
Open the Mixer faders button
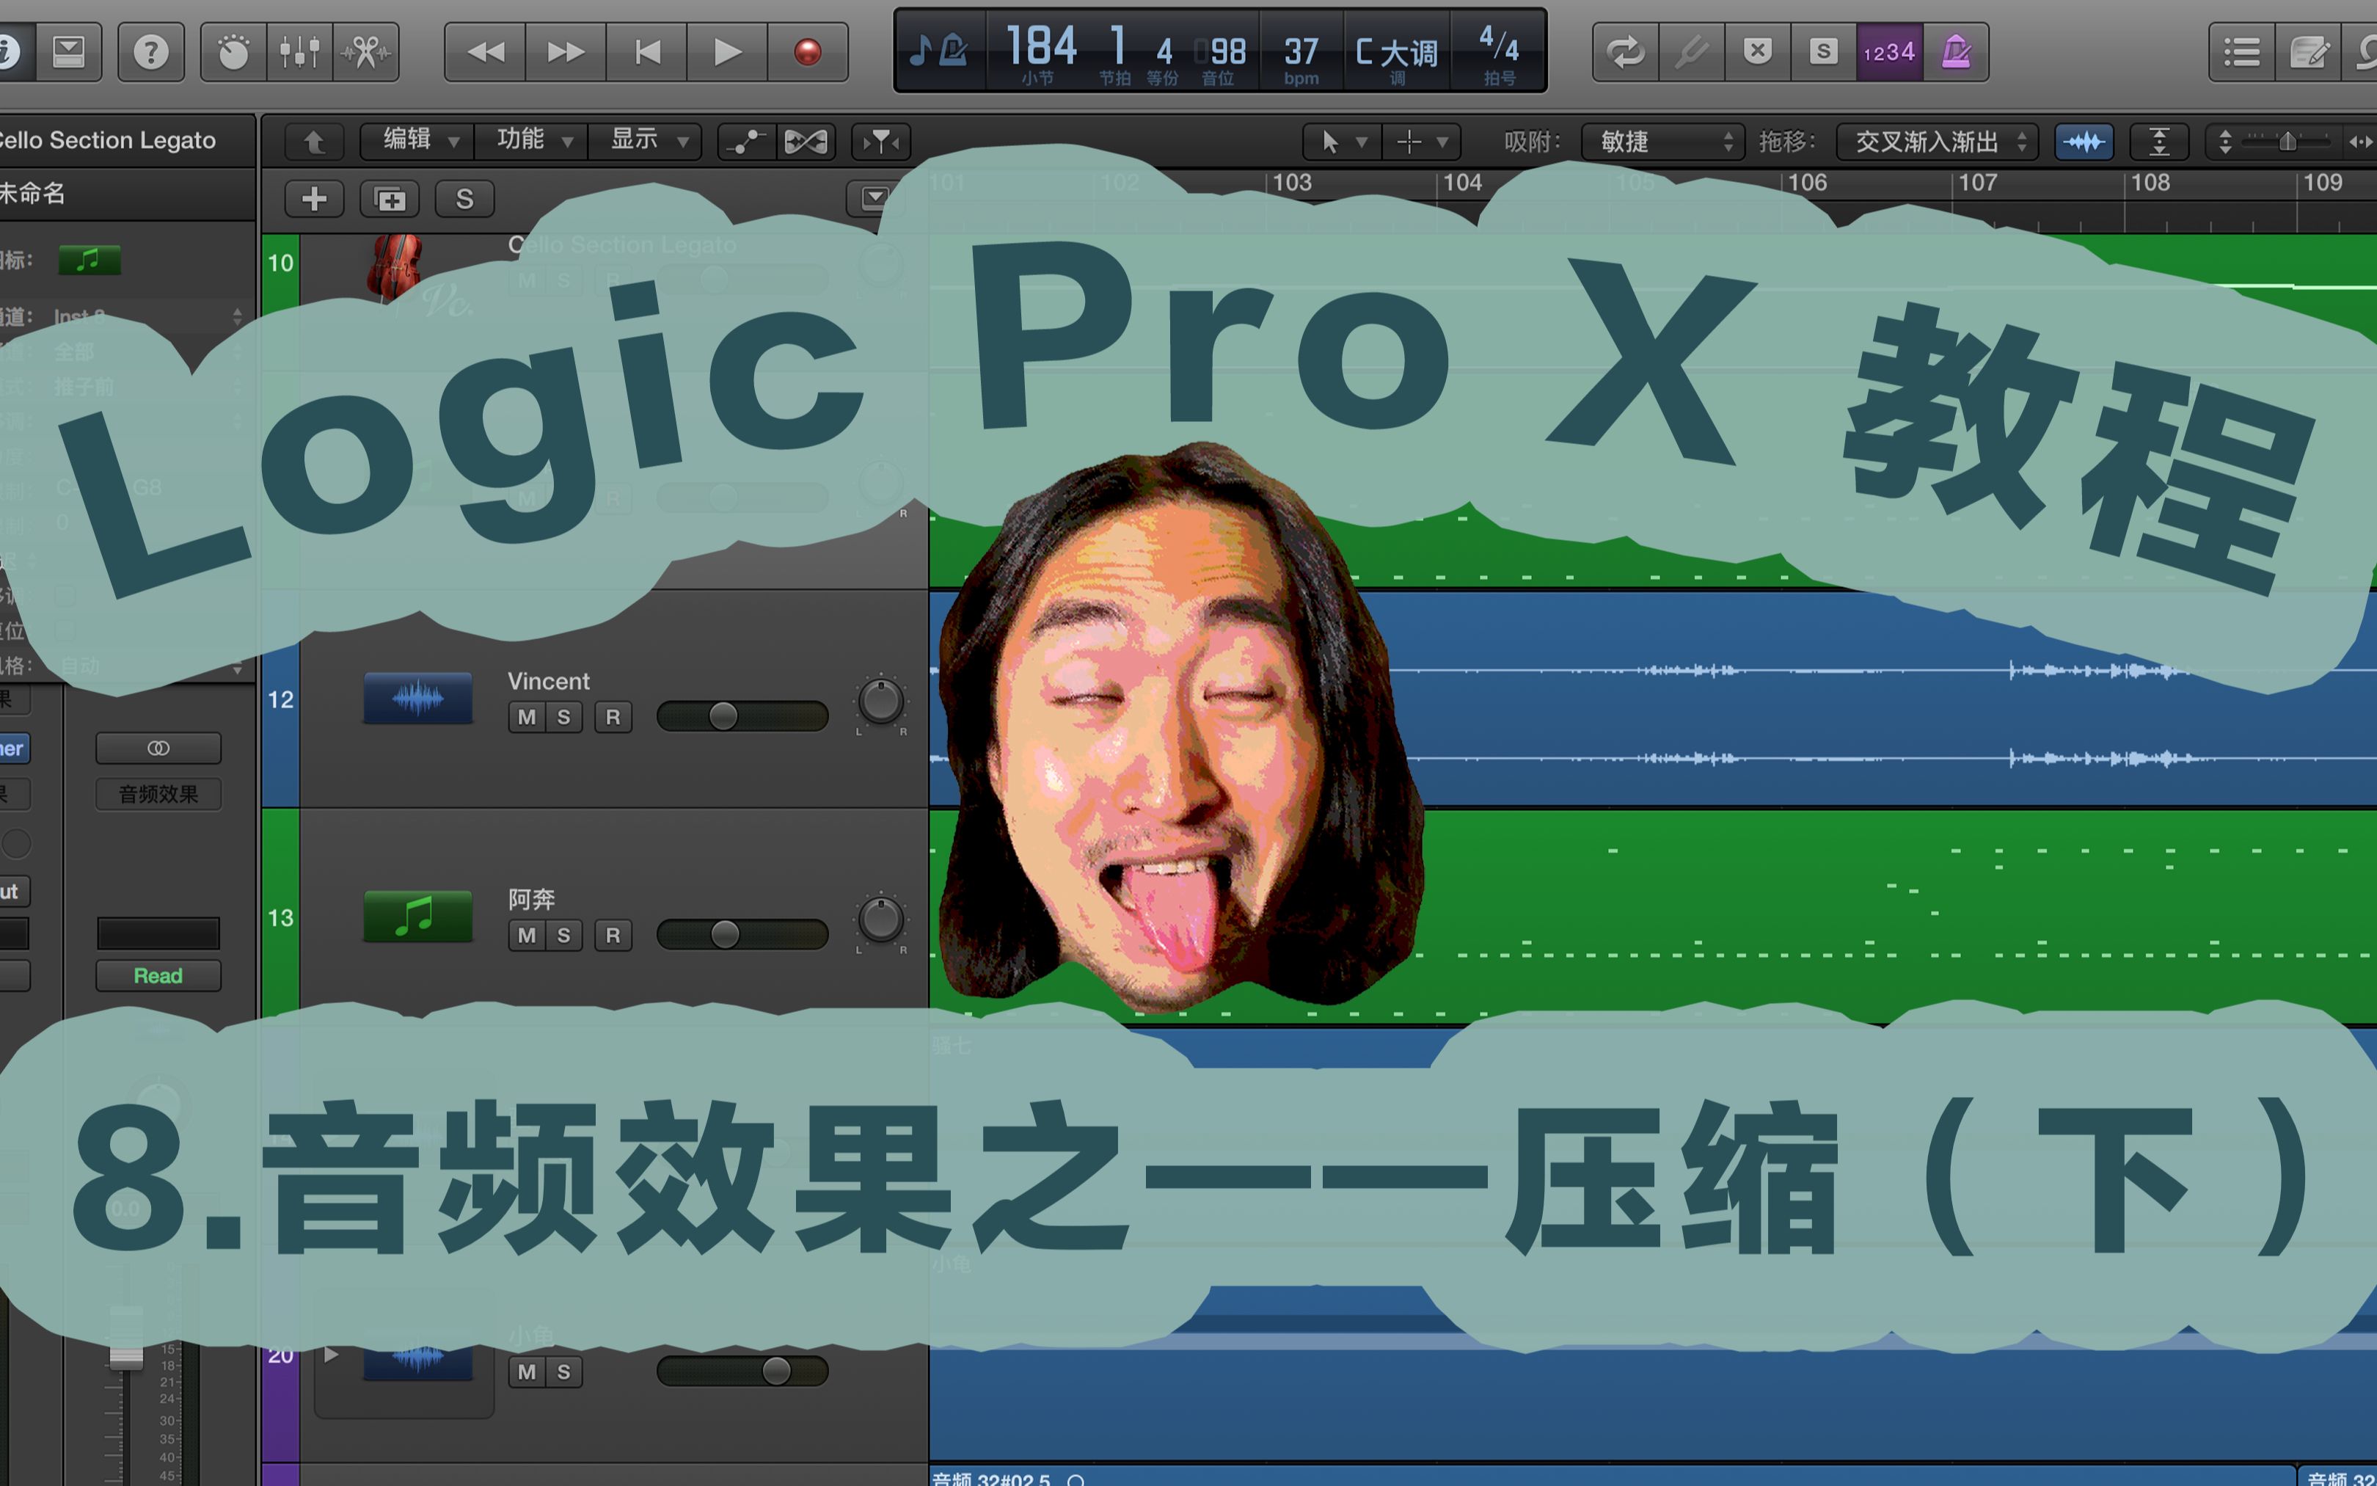(299, 51)
